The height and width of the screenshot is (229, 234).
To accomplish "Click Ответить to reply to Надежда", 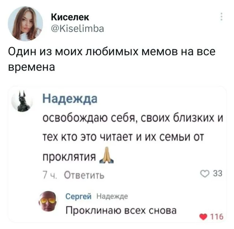I will point(84,175).
